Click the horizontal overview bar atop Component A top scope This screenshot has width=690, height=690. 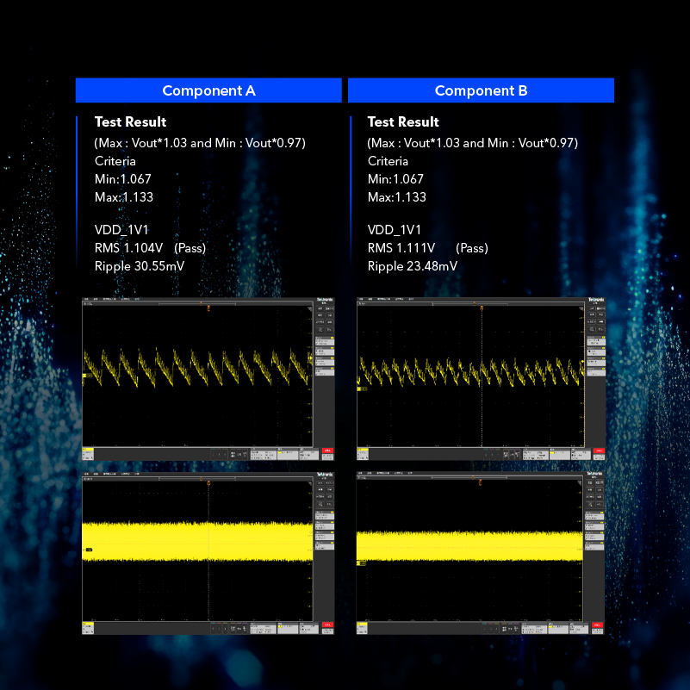tap(196, 303)
